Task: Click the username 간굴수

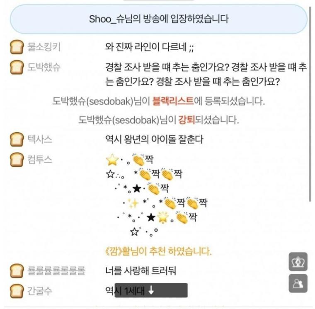Action: pos(40,291)
